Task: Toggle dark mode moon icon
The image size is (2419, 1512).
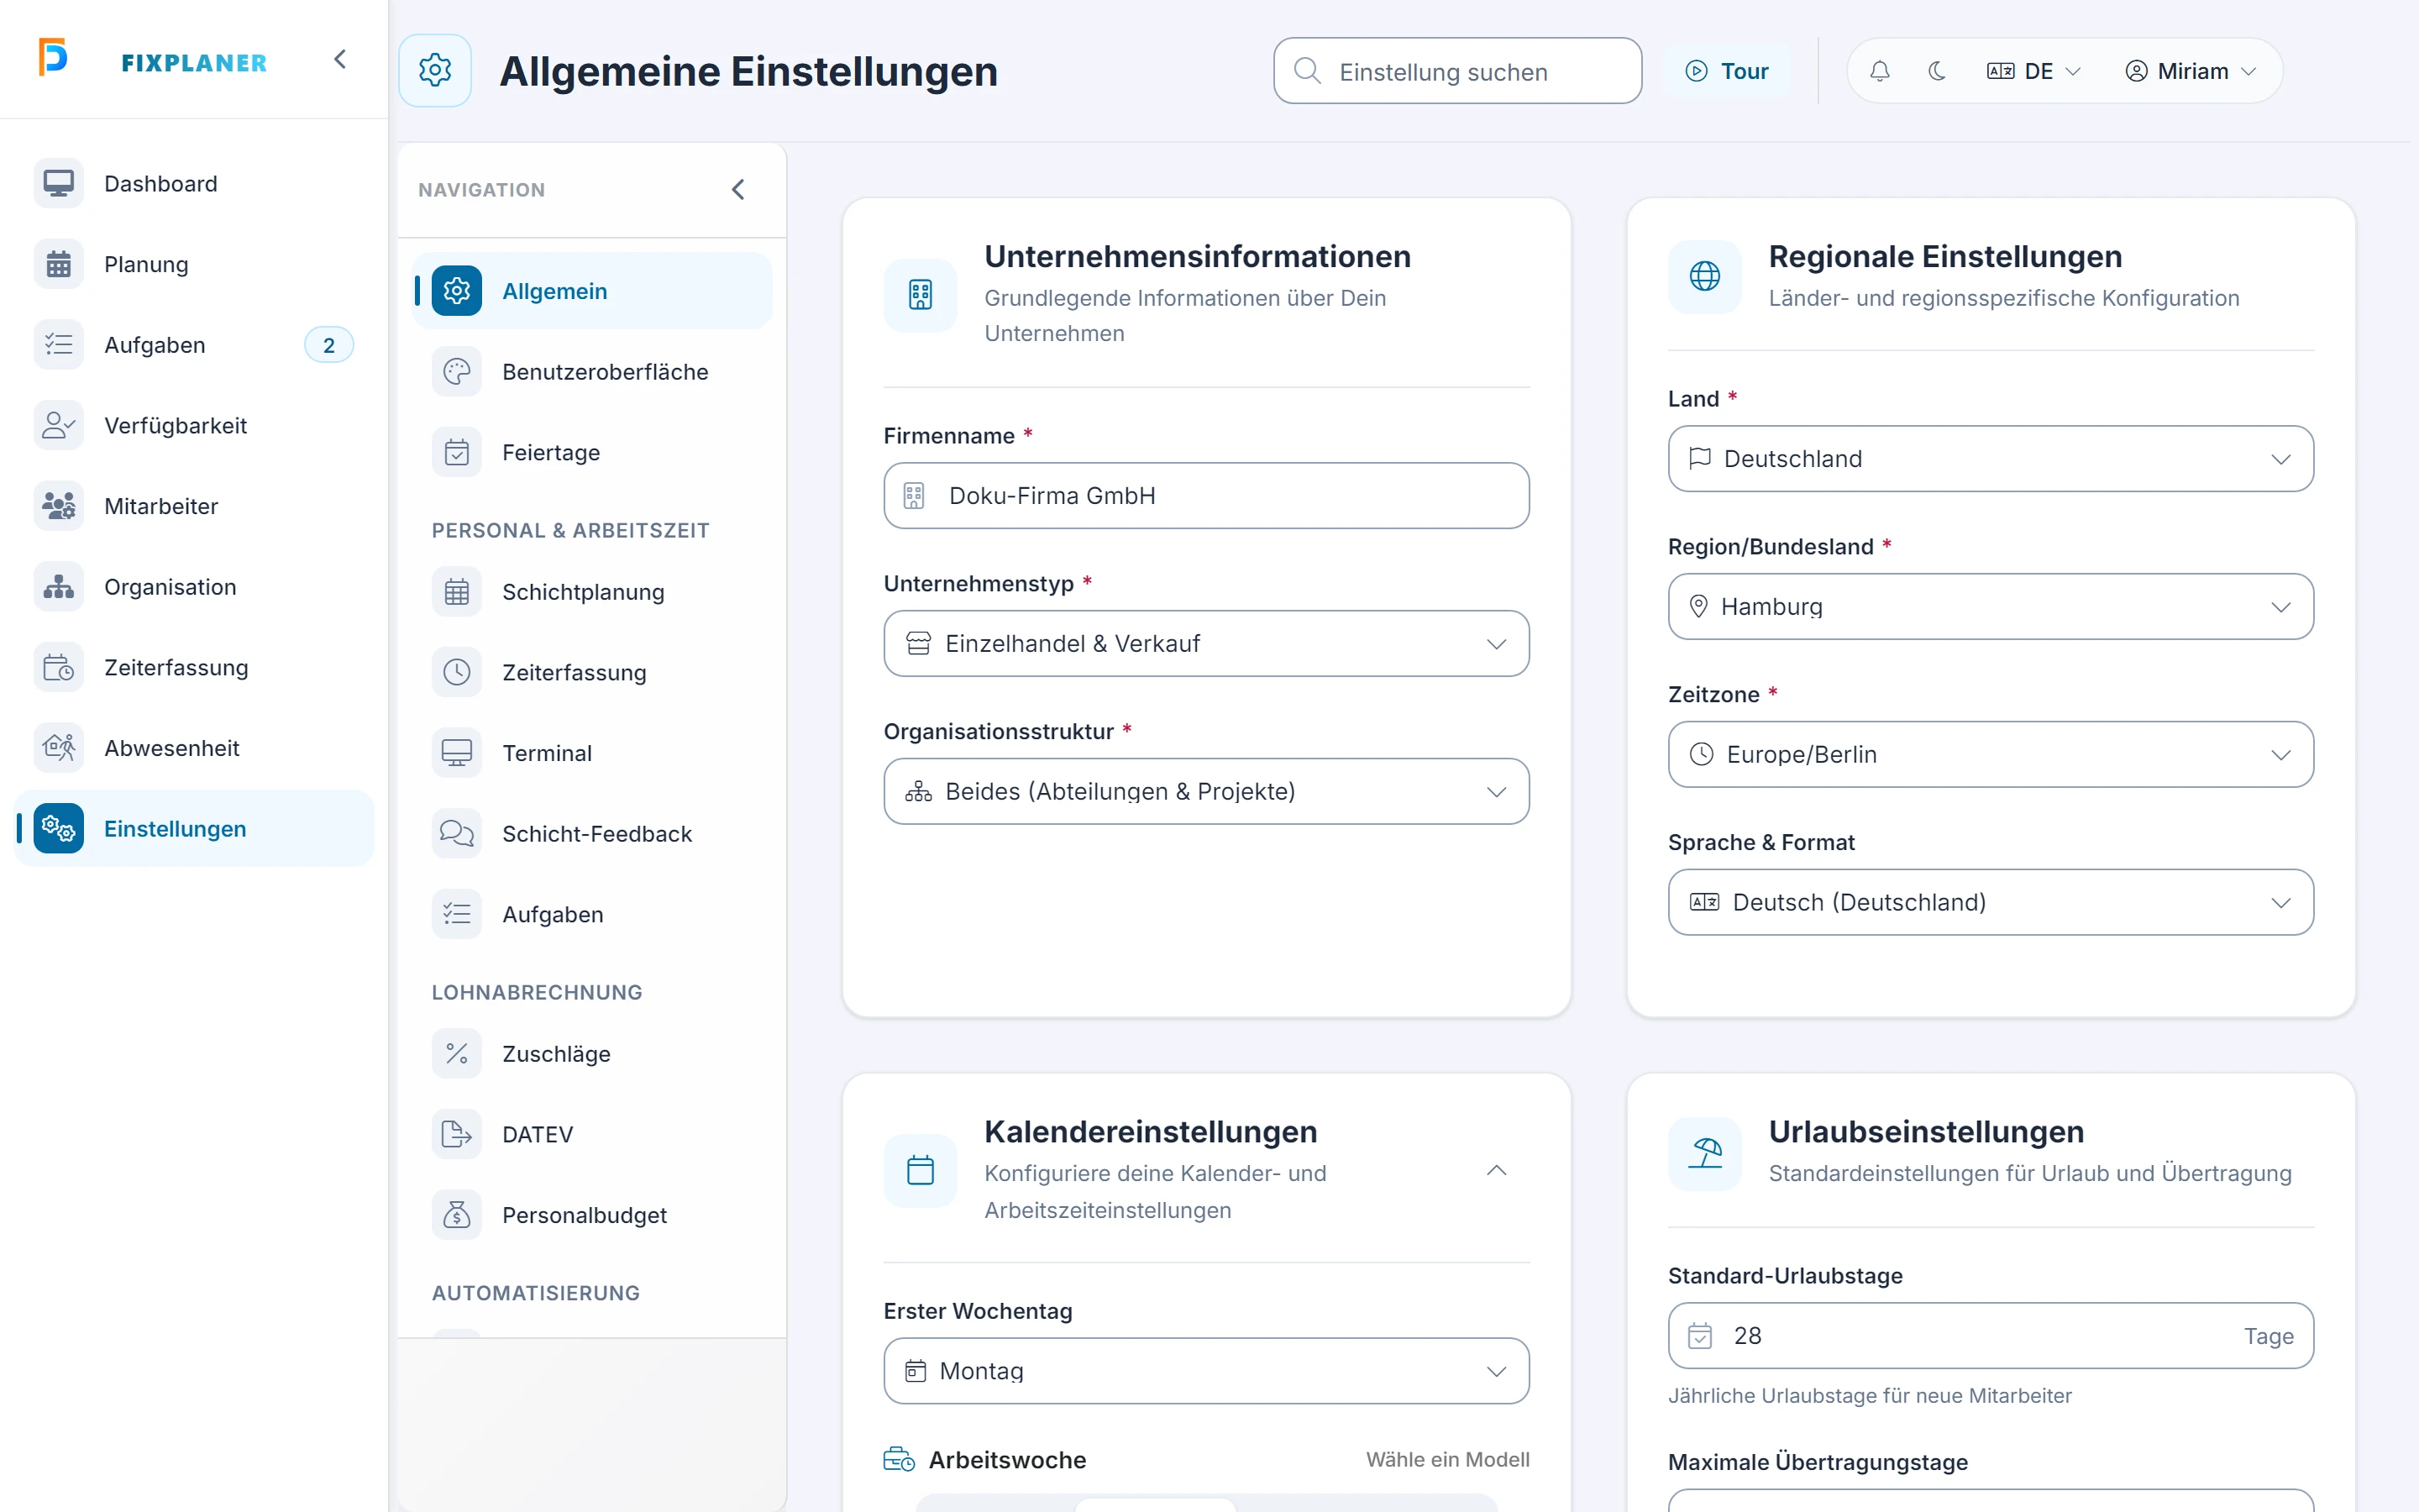Action: tap(1936, 71)
